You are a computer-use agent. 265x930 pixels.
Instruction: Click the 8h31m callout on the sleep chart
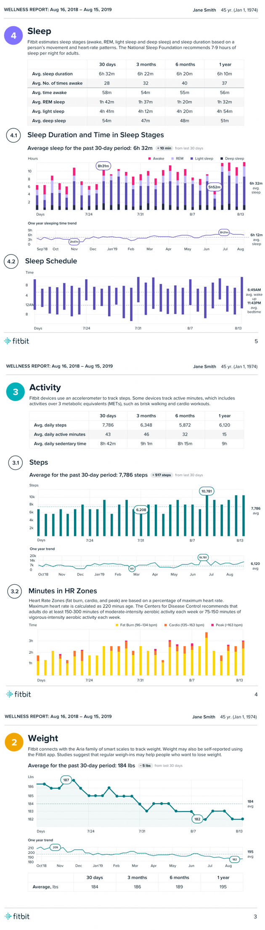coord(103,166)
